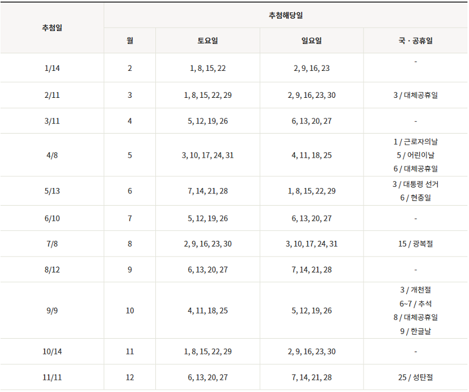Click the 9/9 draw date cell
This screenshot has height=392, width=469.
pyautogui.click(x=52, y=311)
